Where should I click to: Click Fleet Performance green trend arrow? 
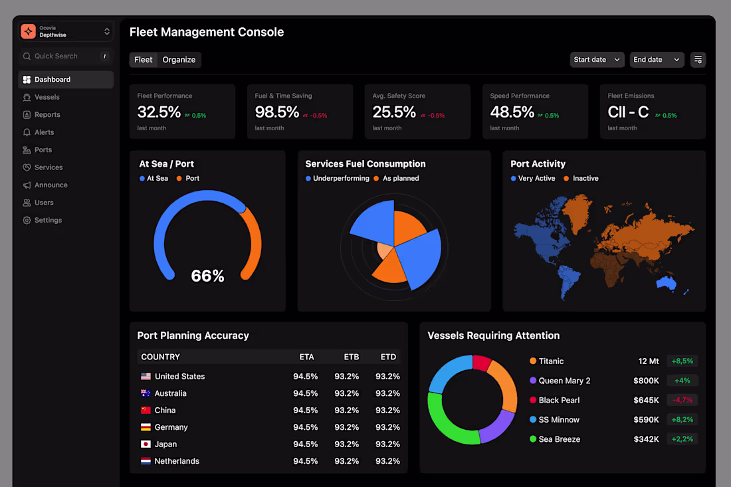pos(187,116)
